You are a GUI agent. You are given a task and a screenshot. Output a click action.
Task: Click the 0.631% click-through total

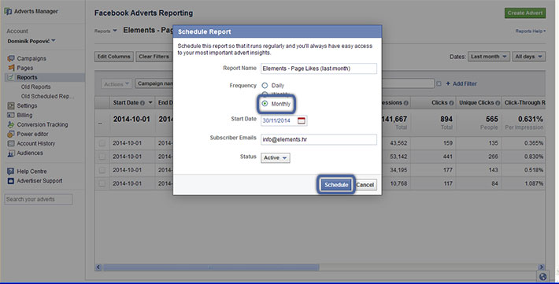click(x=530, y=119)
